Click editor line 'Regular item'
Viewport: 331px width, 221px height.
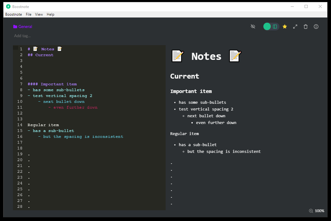(x=43, y=125)
